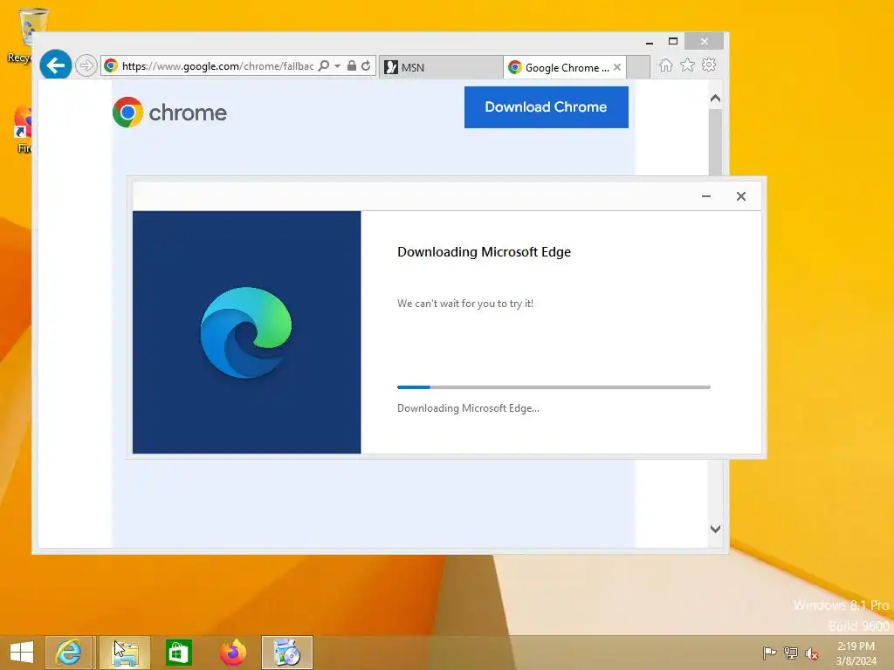Click the Chrome logo on the page
The width and height of the screenshot is (894, 670).
[x=169, y=113]
